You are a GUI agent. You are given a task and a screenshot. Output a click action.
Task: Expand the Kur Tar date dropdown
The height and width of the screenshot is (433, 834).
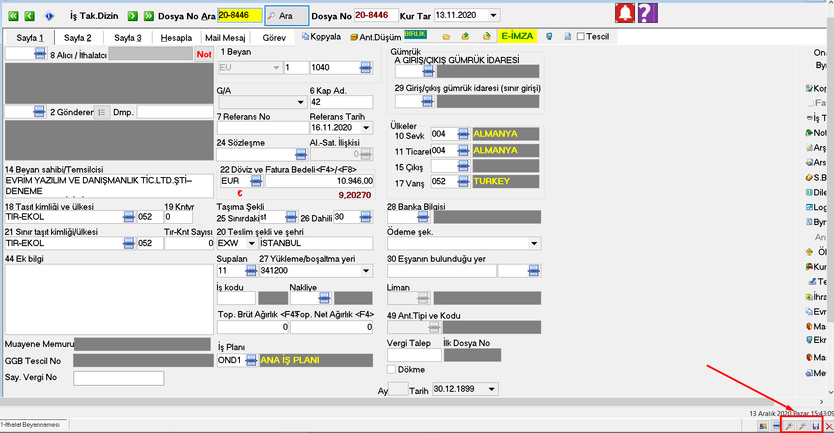tap(493, 15)
